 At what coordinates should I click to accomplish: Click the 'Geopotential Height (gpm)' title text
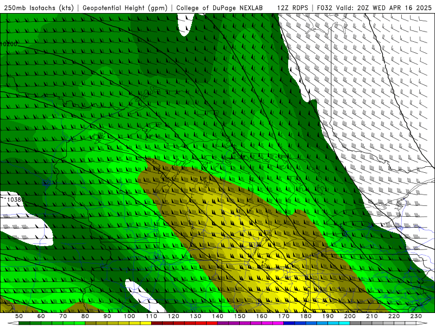click(125, 8)
